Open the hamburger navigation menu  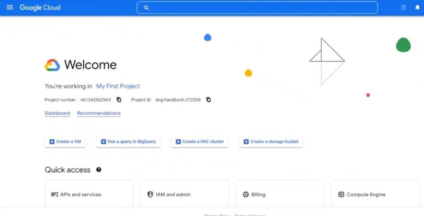[10, 7]
